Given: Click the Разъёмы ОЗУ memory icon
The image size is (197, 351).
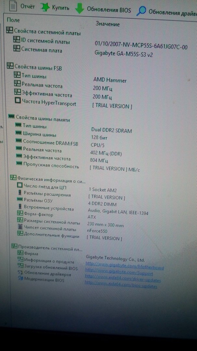Looking at the screenshot, I should point(20,199).
